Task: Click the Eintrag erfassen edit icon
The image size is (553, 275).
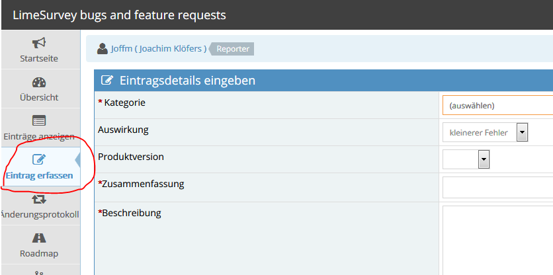Action: (x=39, y=159)
